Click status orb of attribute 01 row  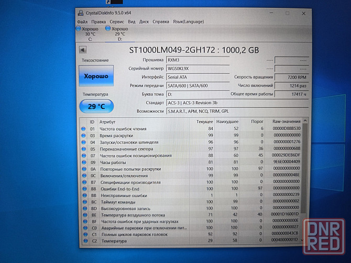tap(83, 129)
